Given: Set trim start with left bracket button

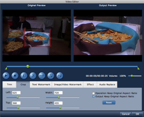Looking at the screenshot, I should (24, 76).
